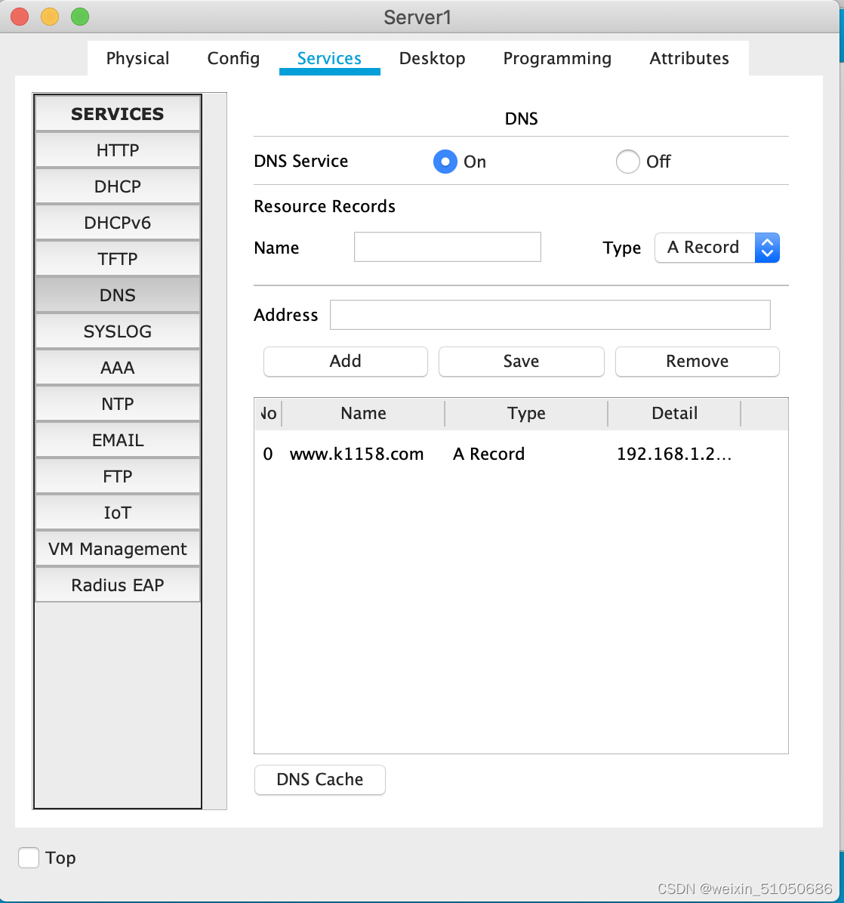844x903 pixels.
Task: Open the EMAIL service configuration
Action: point(117,439)
